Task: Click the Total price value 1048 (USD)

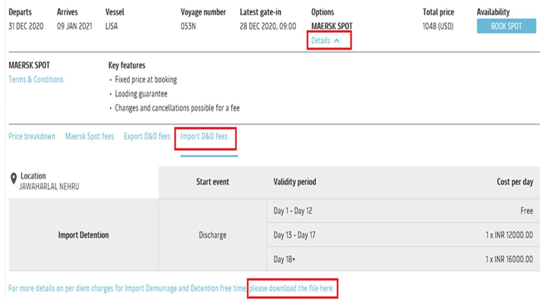Action: [438, 26]
